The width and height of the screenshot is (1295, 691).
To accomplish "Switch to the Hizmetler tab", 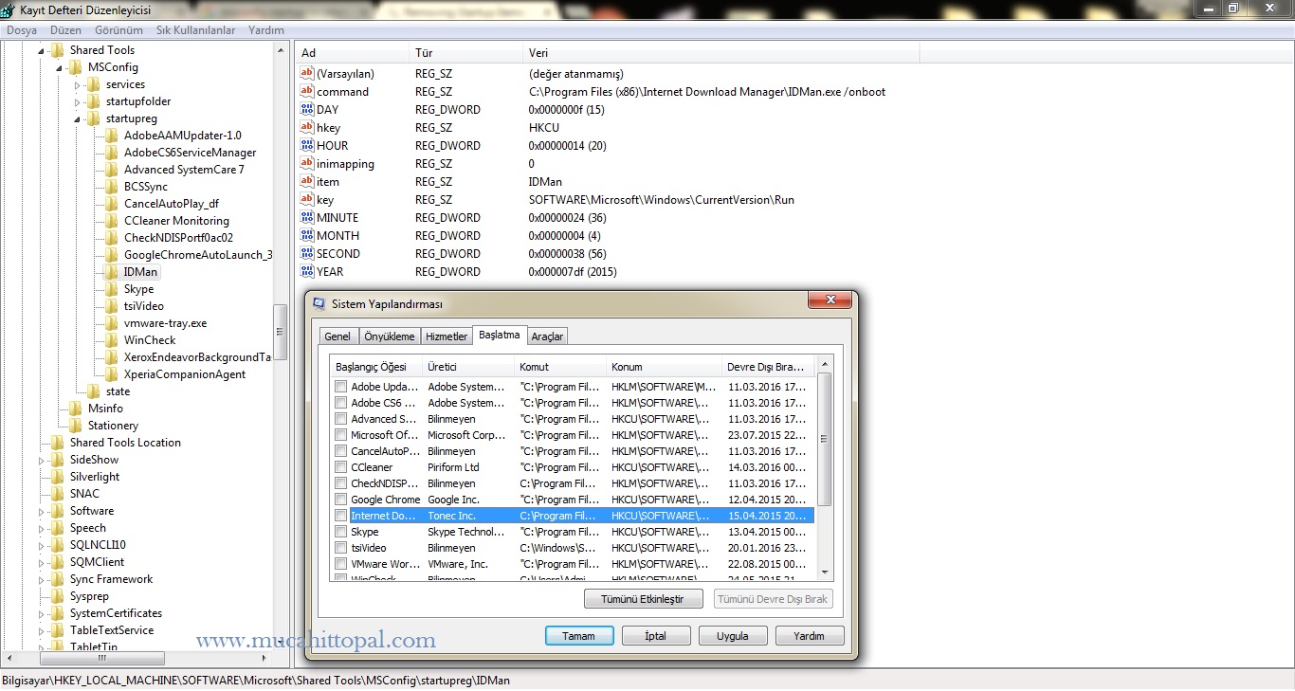I will click(447, 336).
